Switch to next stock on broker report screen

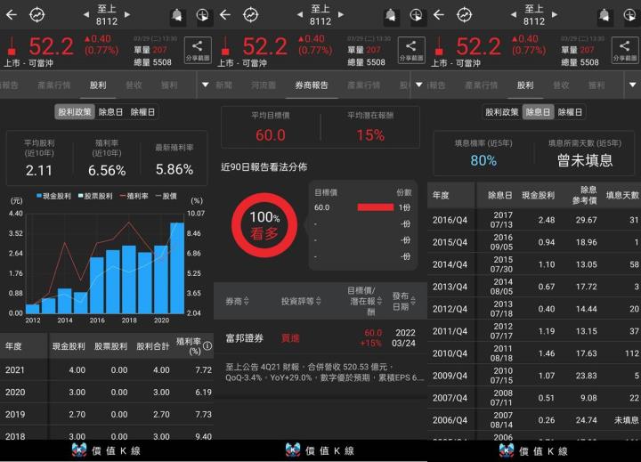(x=341, y=14)
